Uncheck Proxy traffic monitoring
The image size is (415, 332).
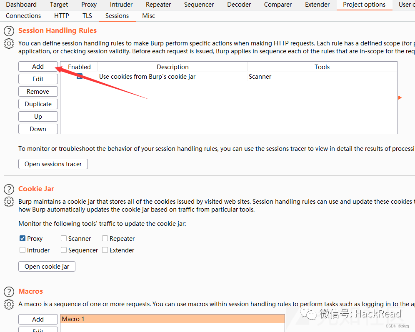pyautogui.click(x=22, y=238)
